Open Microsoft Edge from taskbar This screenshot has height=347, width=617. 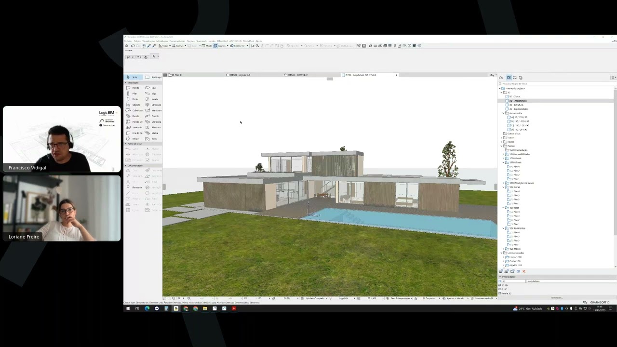coord(147,308)
